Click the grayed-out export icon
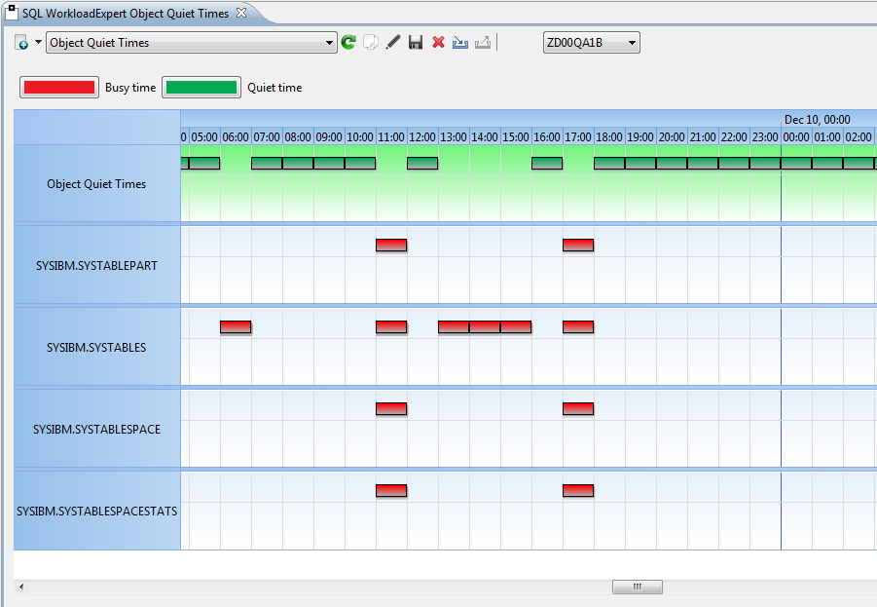 (483, 43)
